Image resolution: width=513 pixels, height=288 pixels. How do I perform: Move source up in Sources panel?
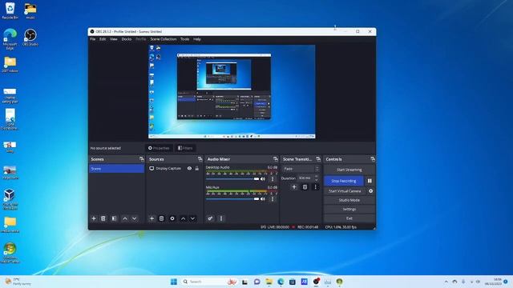[x=184, y=218]
